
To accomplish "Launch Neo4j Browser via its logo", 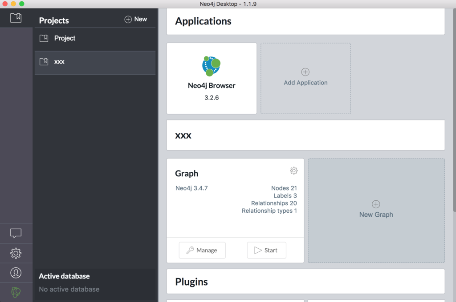I will [x=212, y=66].
